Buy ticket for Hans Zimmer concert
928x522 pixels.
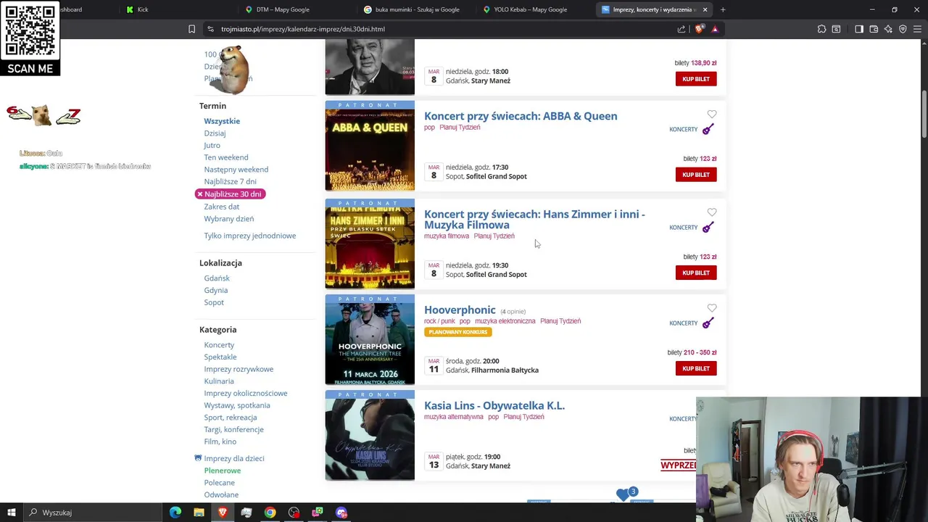696,273
